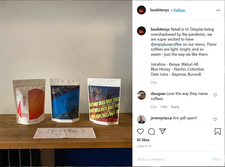Screen dimensions: 225x167
Task: Open the three-dot more options menu
Action: [218, 10]
